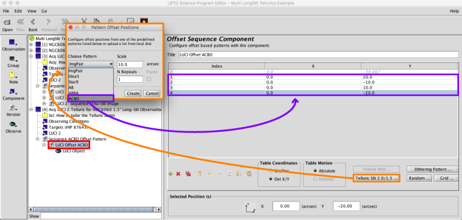Toggle the Fuzzy checkbox
Viewport: 462px width, 220px height.
[149, 79]
